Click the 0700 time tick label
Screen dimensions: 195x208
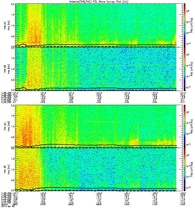click(x=43, y=204)
